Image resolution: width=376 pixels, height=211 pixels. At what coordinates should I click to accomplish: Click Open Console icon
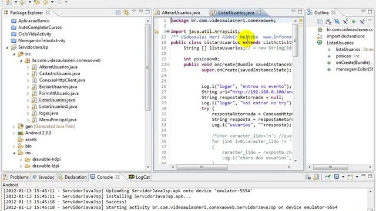(x=350, y=177)
